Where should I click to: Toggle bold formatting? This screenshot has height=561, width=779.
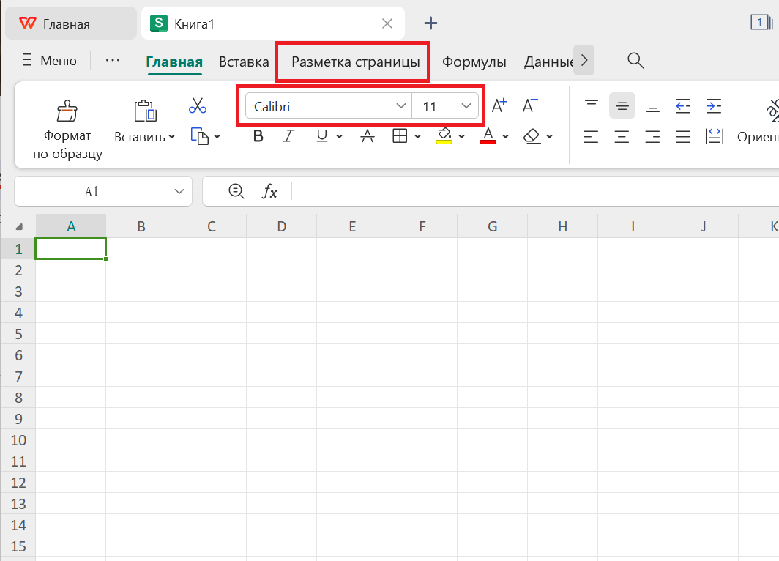click(x=258, y=136)
